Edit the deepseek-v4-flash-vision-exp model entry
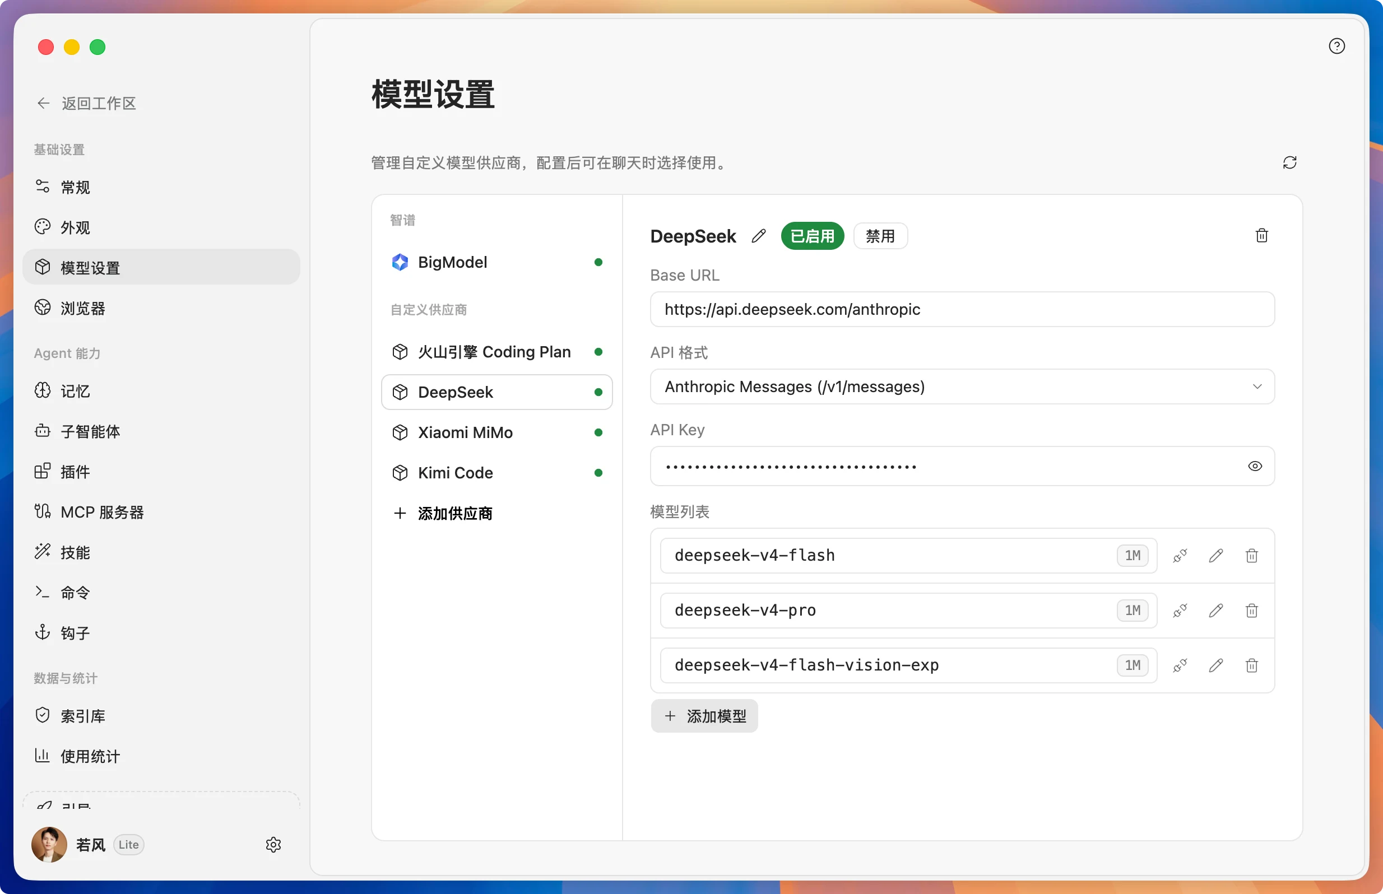 (x=1216, y=665)
